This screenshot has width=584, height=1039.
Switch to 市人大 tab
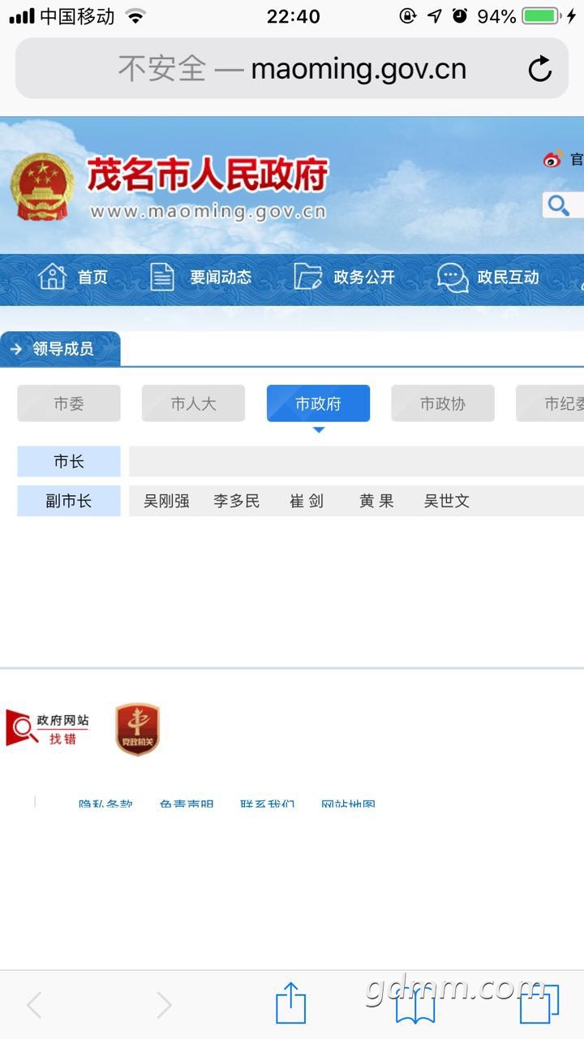193,403
